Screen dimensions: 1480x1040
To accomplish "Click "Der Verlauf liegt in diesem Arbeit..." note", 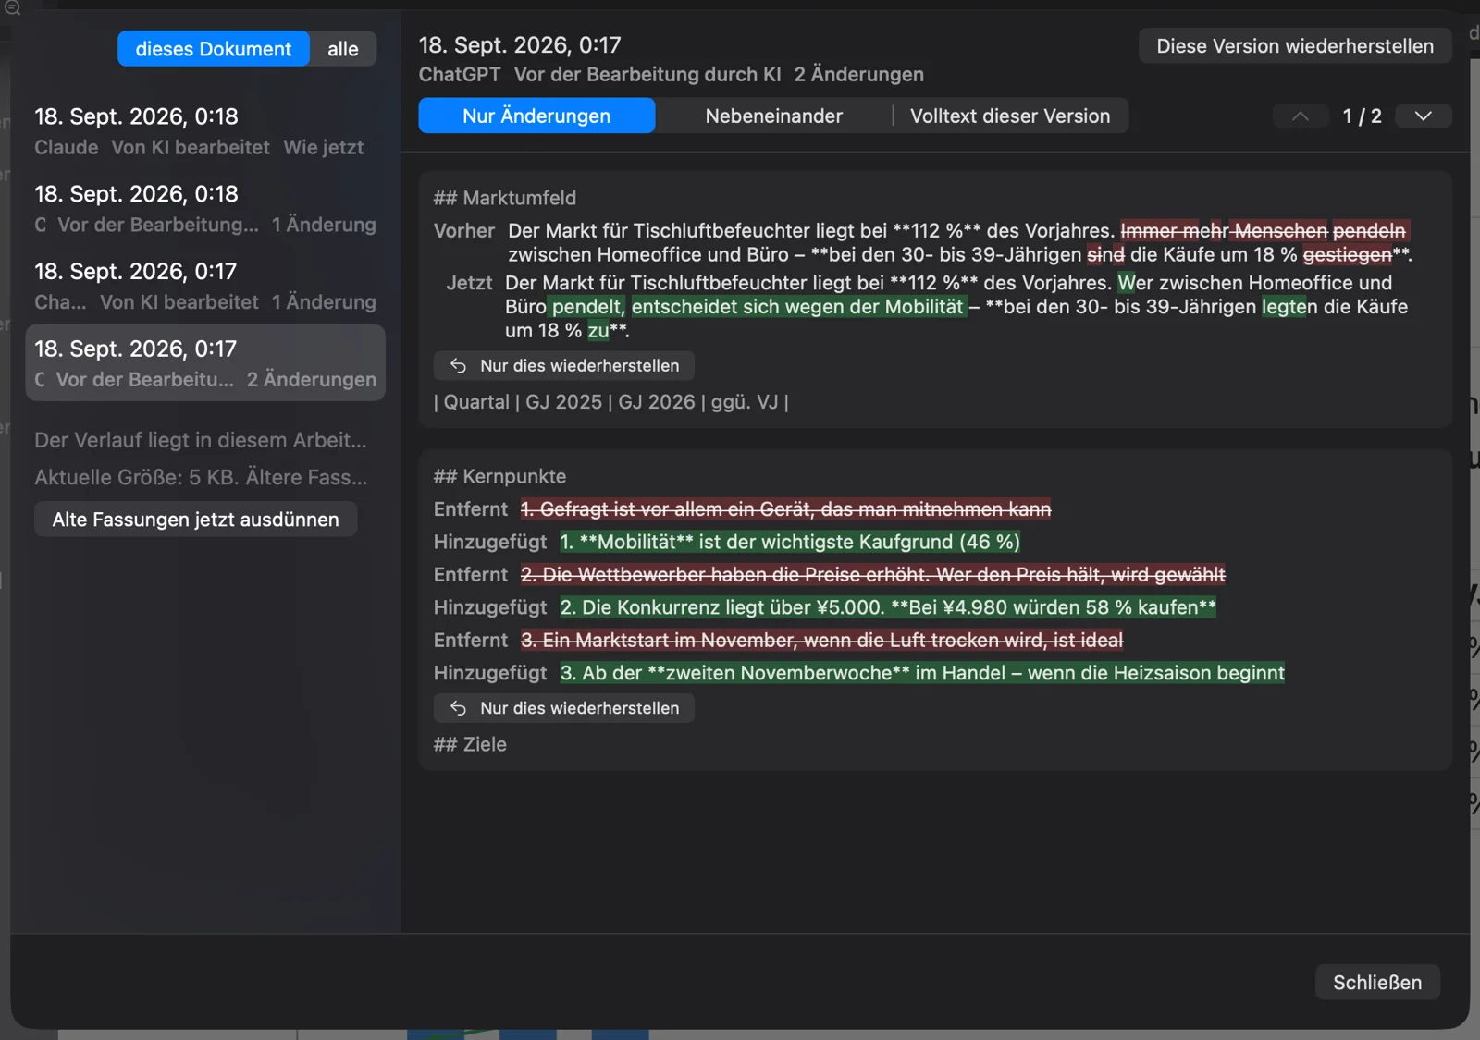I will [201, 440].
